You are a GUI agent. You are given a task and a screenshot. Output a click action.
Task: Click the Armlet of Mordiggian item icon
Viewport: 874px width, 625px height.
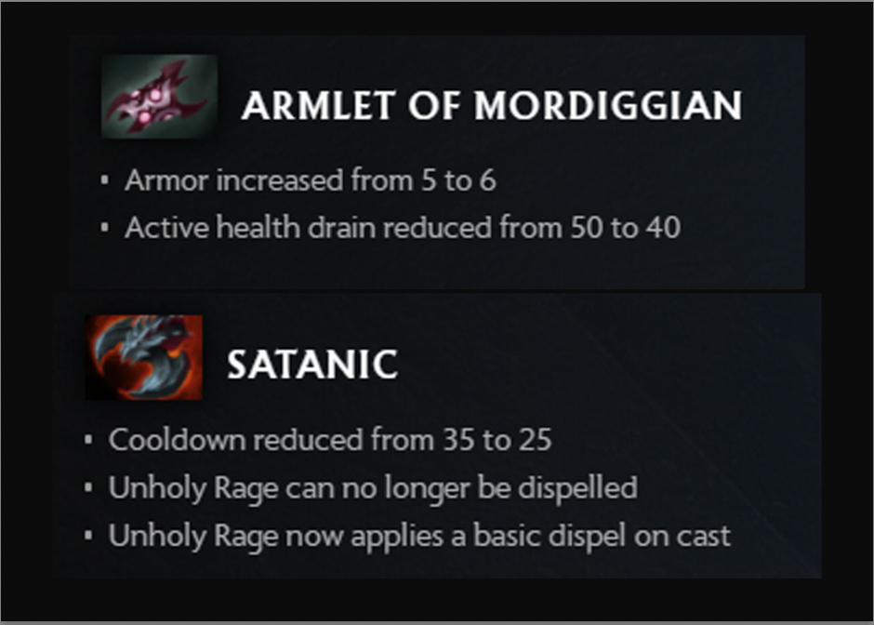159,98
